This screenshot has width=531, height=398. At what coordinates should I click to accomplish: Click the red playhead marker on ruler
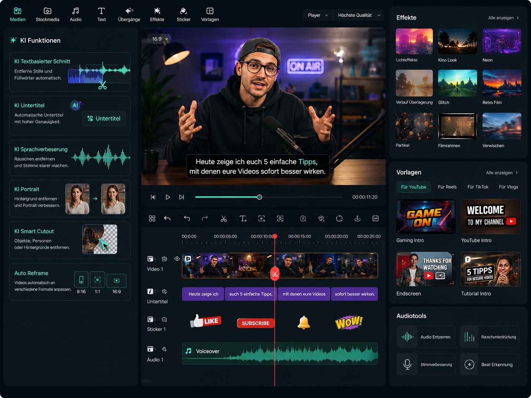tap(275, 237)
